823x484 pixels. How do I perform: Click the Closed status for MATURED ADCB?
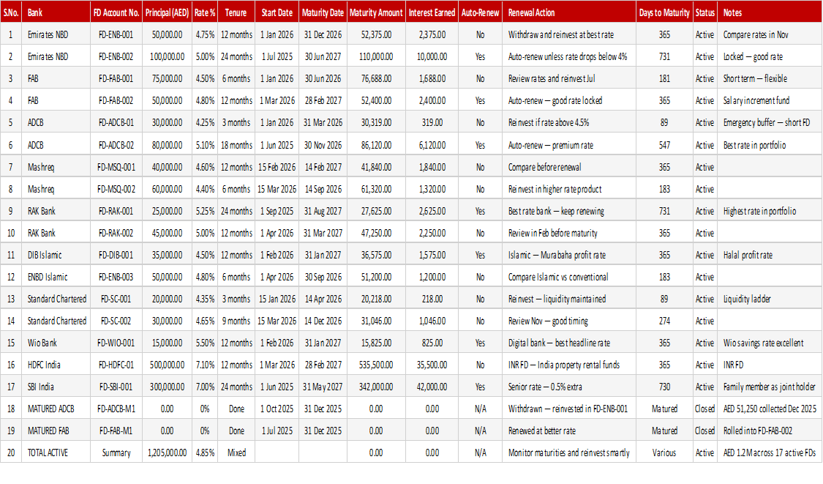[x=704, y=409]
